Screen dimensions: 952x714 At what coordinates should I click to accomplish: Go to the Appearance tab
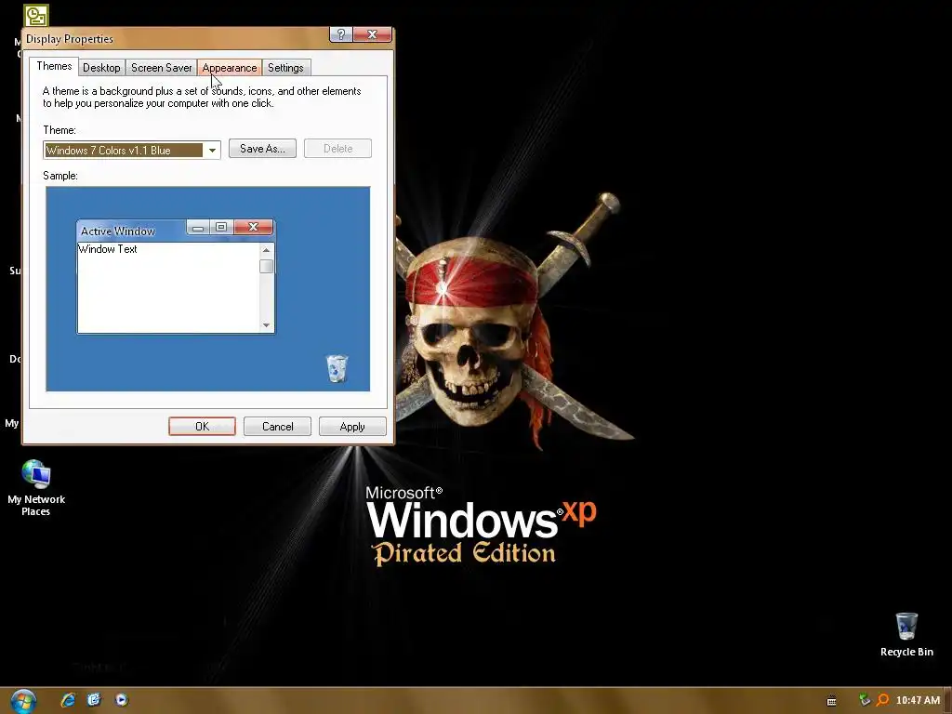coord(230,67)
